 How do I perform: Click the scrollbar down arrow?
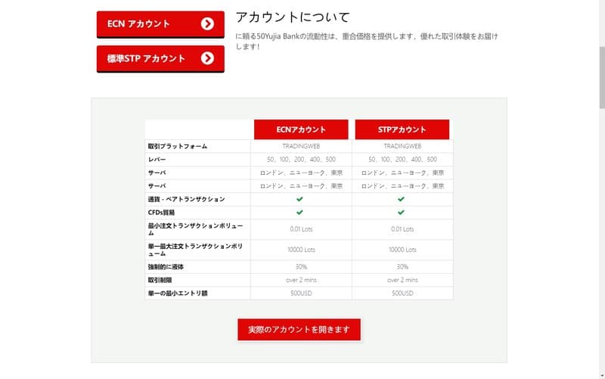pos(602,375)
